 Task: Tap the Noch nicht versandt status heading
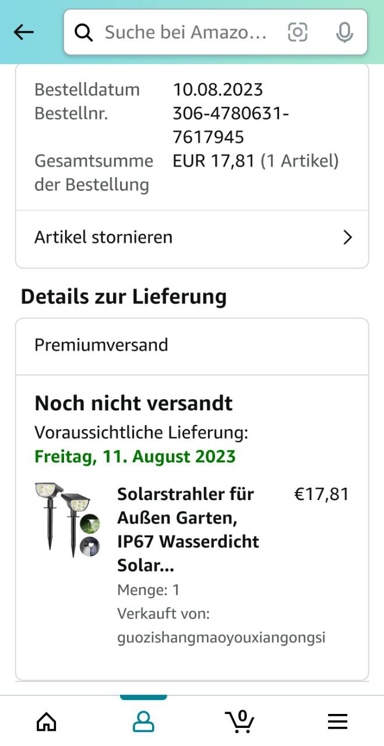pos(133,403)
